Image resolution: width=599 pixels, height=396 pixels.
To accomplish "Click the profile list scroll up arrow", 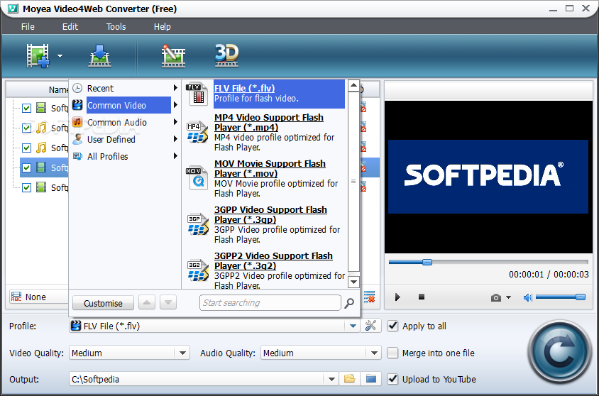I will [353, 85].
